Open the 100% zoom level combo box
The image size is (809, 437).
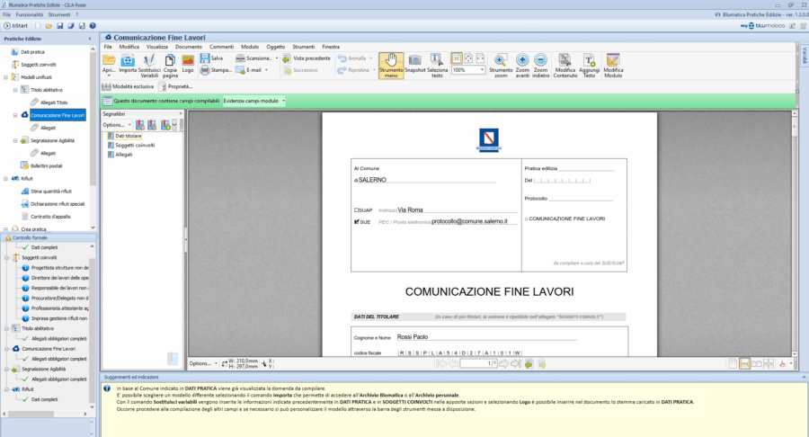click(467, 69)
